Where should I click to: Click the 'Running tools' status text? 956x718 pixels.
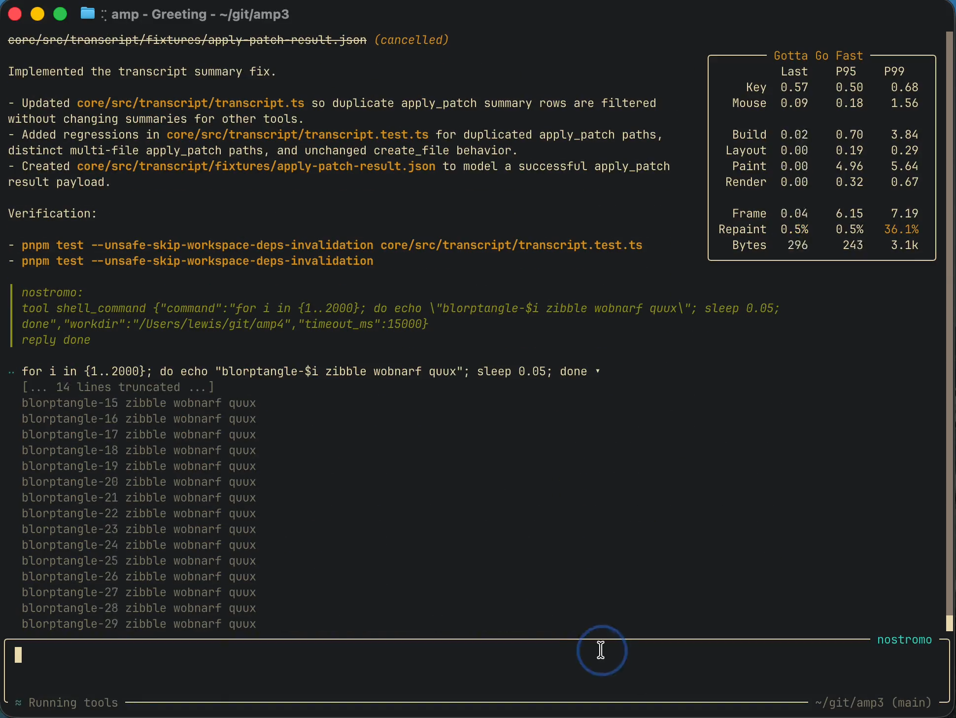click(73, 703)
